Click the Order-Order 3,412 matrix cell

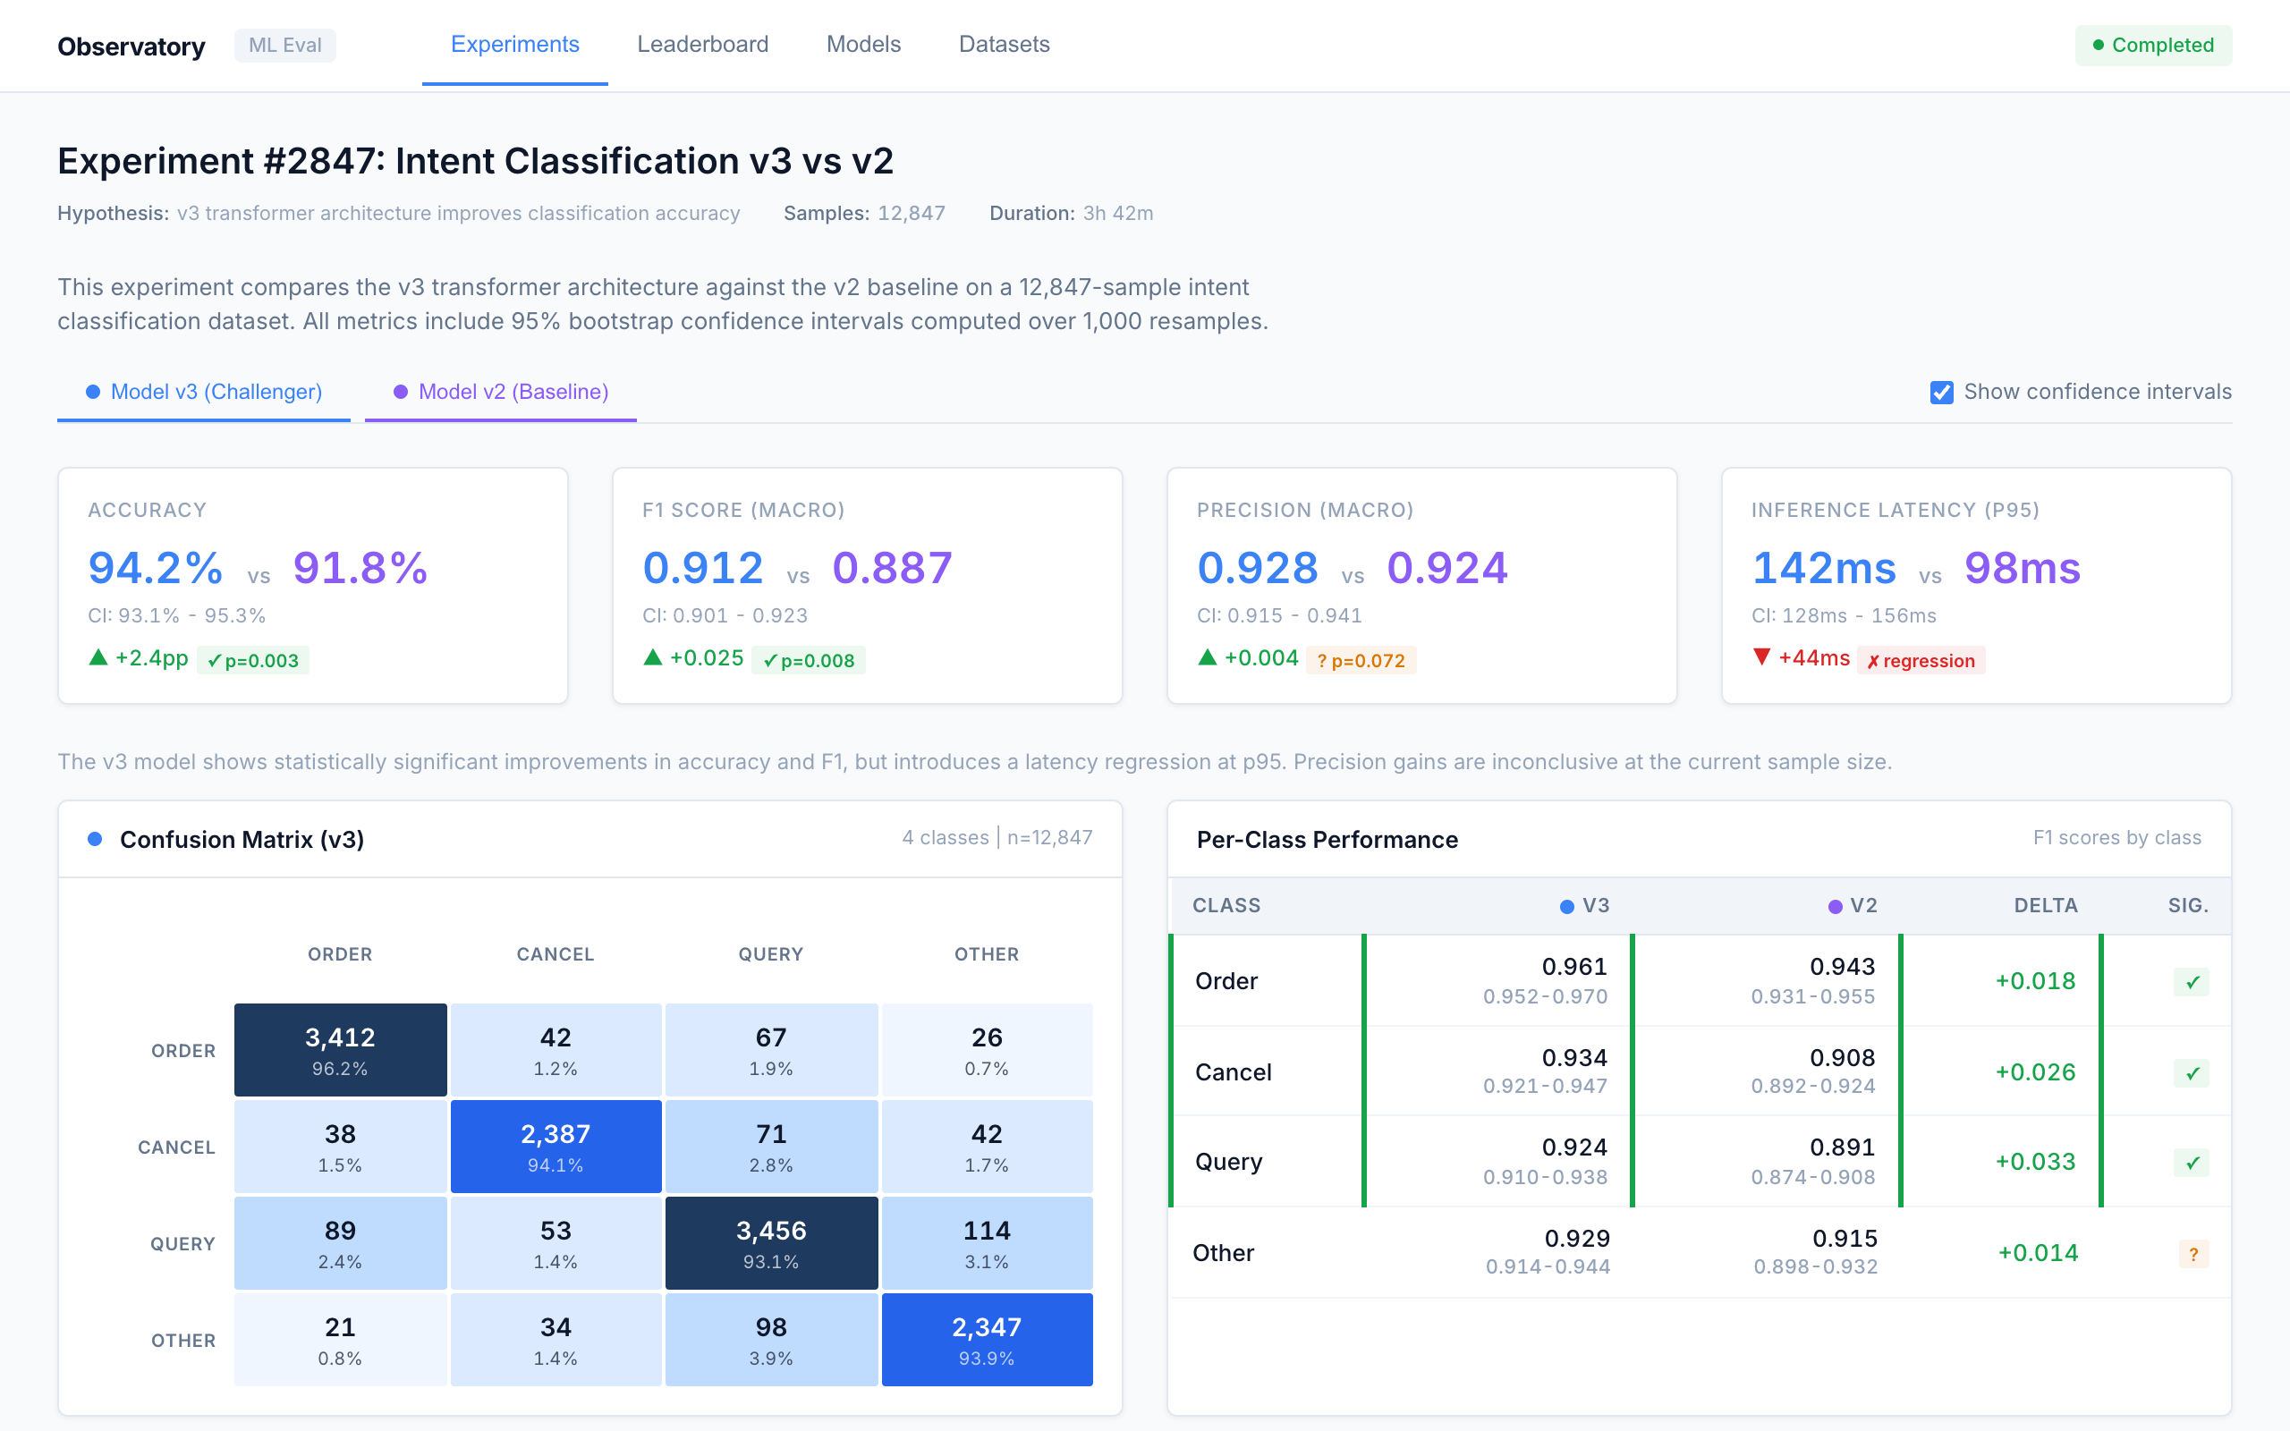tap(340, 1050)
